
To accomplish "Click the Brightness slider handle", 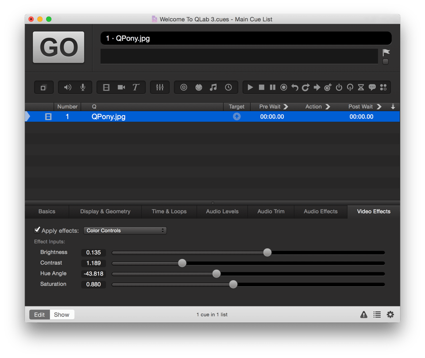I will 267,253.
